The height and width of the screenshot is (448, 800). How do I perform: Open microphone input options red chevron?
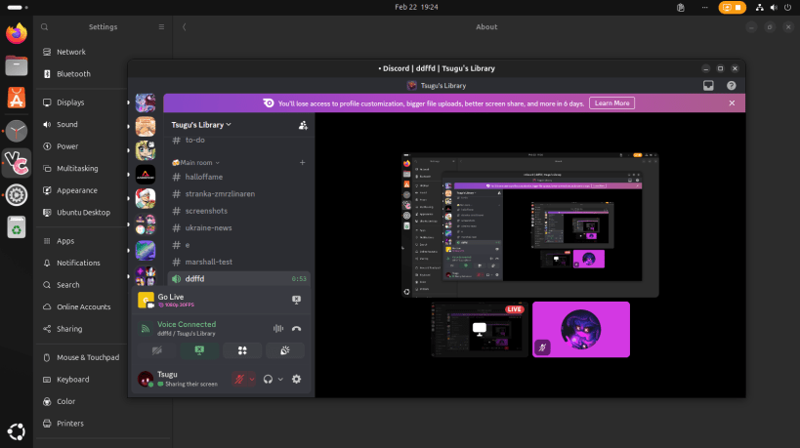pos(252,380)
